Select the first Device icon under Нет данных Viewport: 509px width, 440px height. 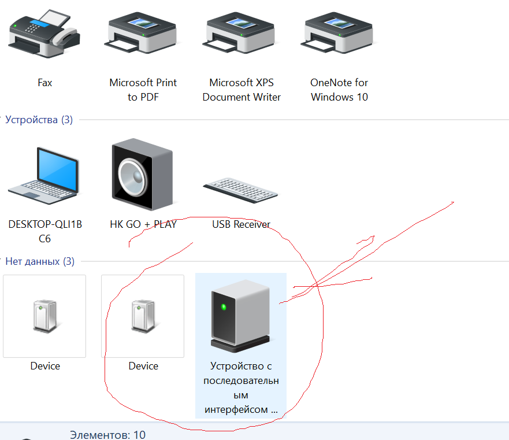pyautogui.click(x=44, y=316)
